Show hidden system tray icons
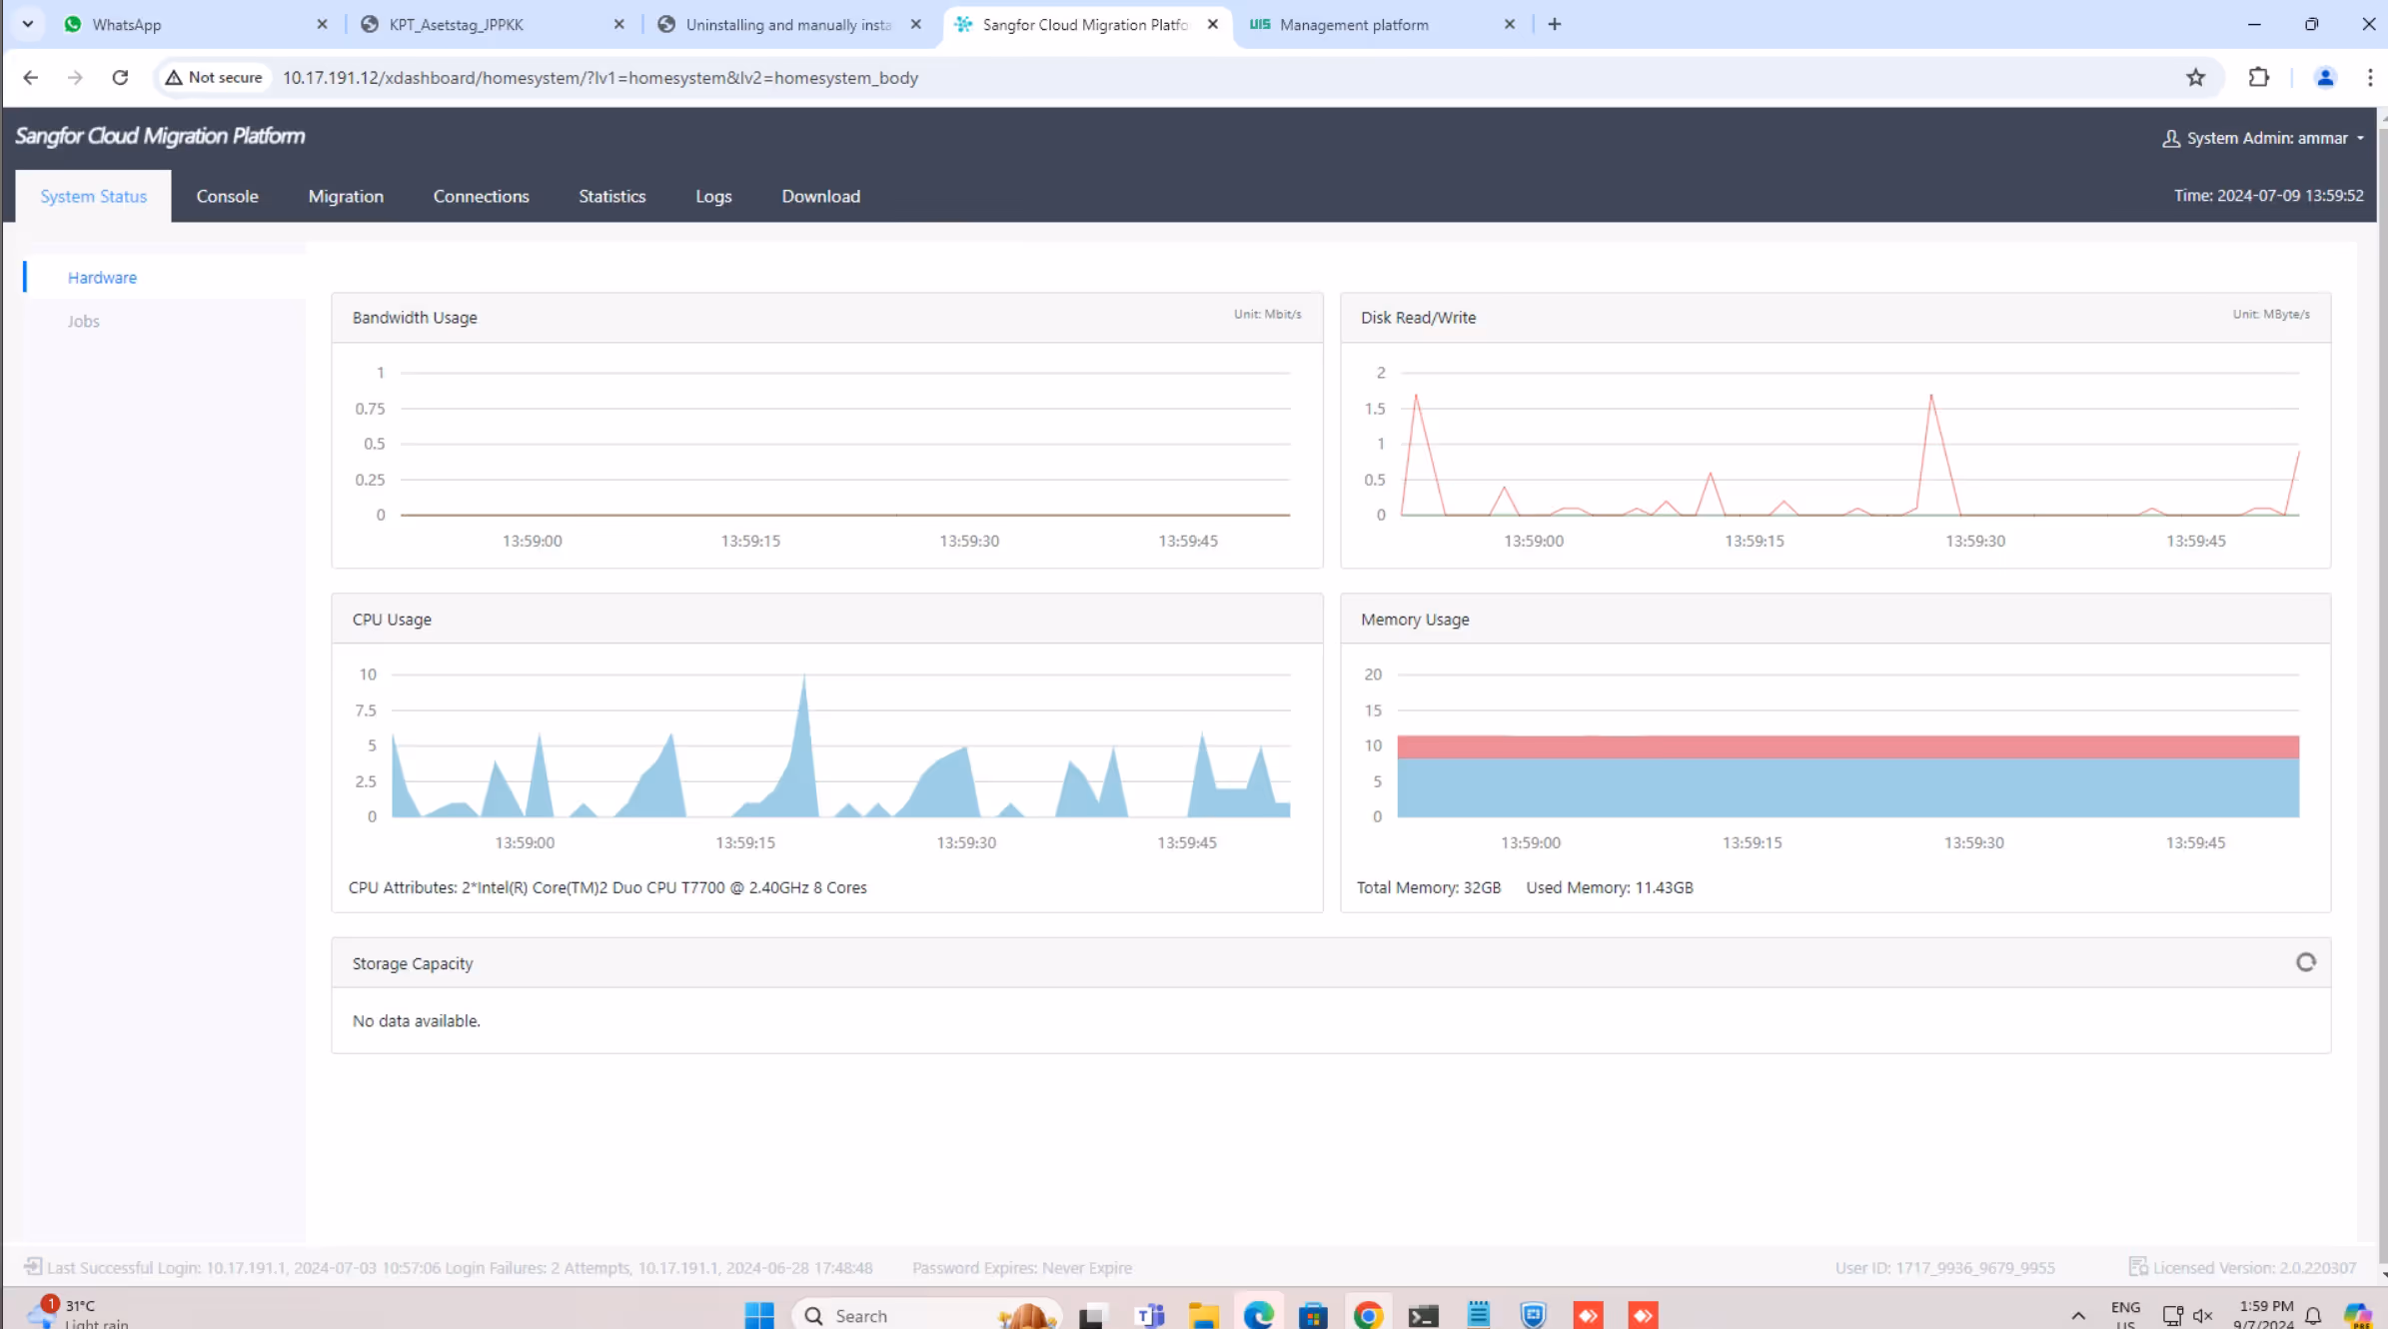 2078,1315
